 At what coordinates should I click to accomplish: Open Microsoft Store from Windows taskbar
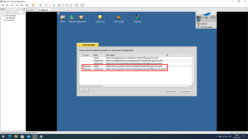[22, 136]
